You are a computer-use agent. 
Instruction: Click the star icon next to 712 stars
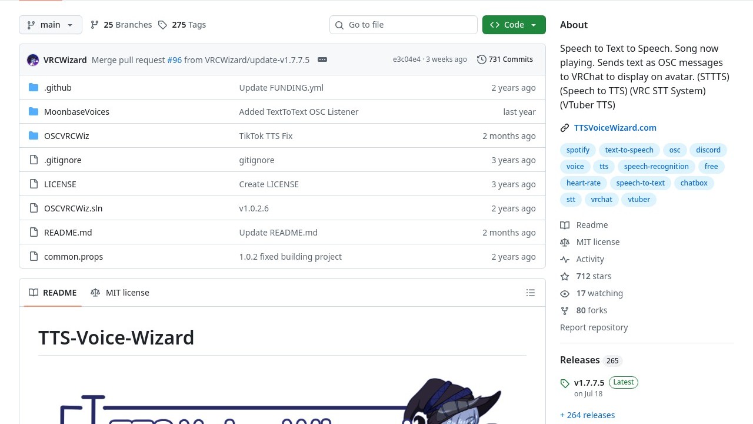click(x=565, y=276)
